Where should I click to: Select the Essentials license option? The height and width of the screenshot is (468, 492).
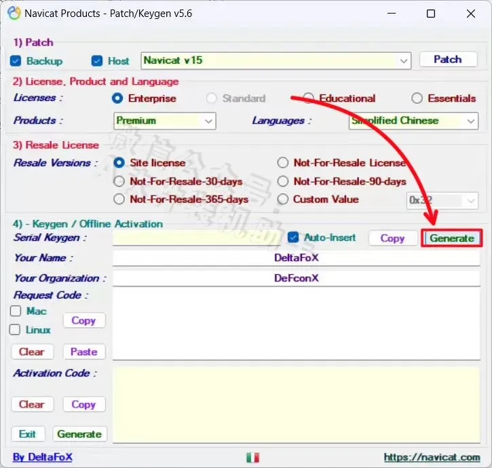417,98
